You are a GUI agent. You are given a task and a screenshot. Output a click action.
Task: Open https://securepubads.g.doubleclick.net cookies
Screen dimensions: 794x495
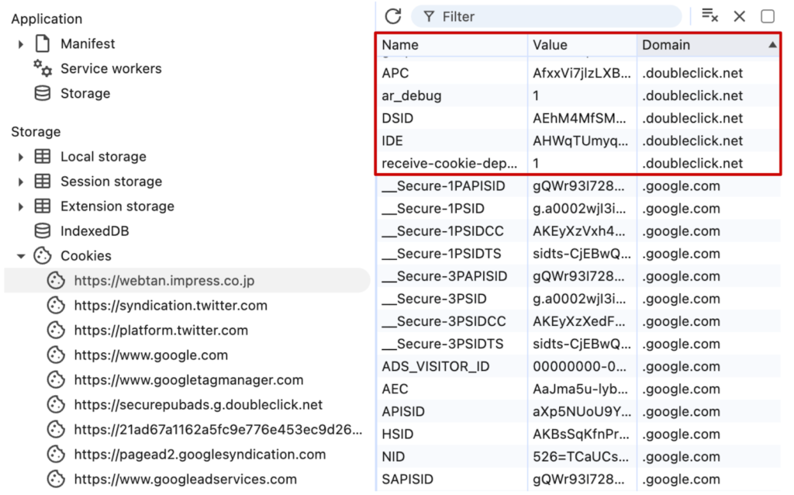(x=198, y=405)
